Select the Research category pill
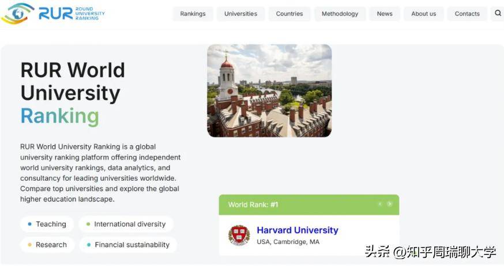 click(47, 245)
